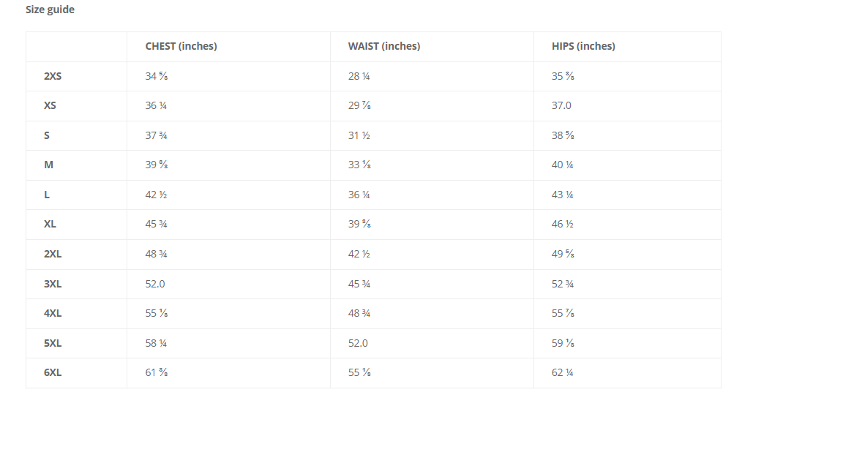Viewport: 843px width, 474px height.
Task: Click the 5XL waist value 52.0
Action: (x=358, y=343)
